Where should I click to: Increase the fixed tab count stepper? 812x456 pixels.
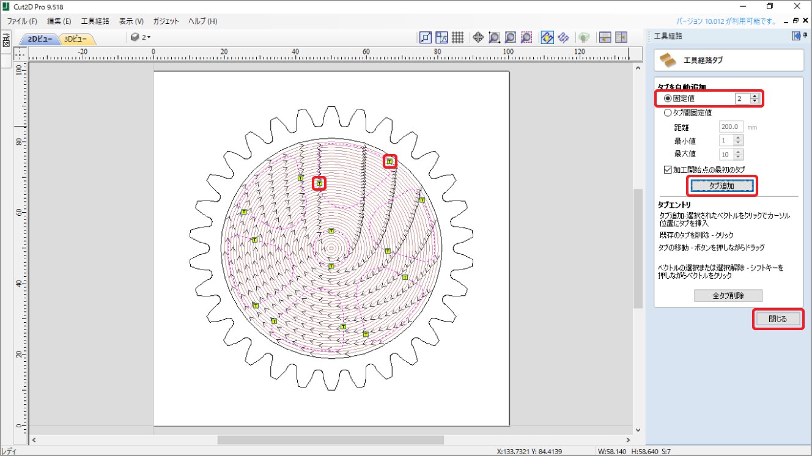755,95
